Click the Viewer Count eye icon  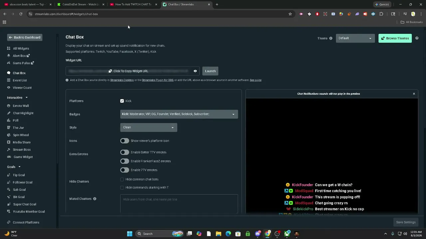(x=9, y=88)
